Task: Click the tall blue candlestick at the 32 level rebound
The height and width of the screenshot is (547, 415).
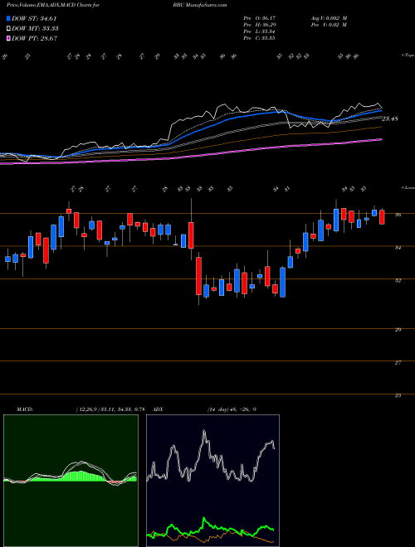Action: (x=282, y=283)
